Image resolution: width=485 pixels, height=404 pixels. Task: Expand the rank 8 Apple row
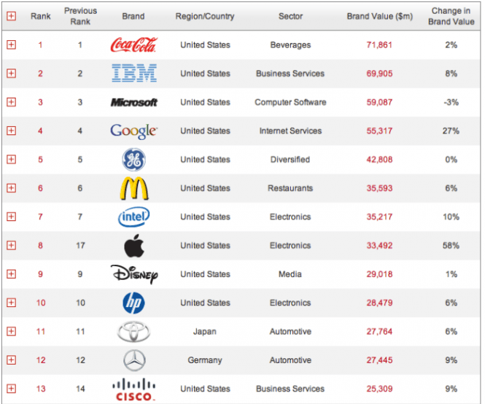pyautogui.click(x=11, y=246)
